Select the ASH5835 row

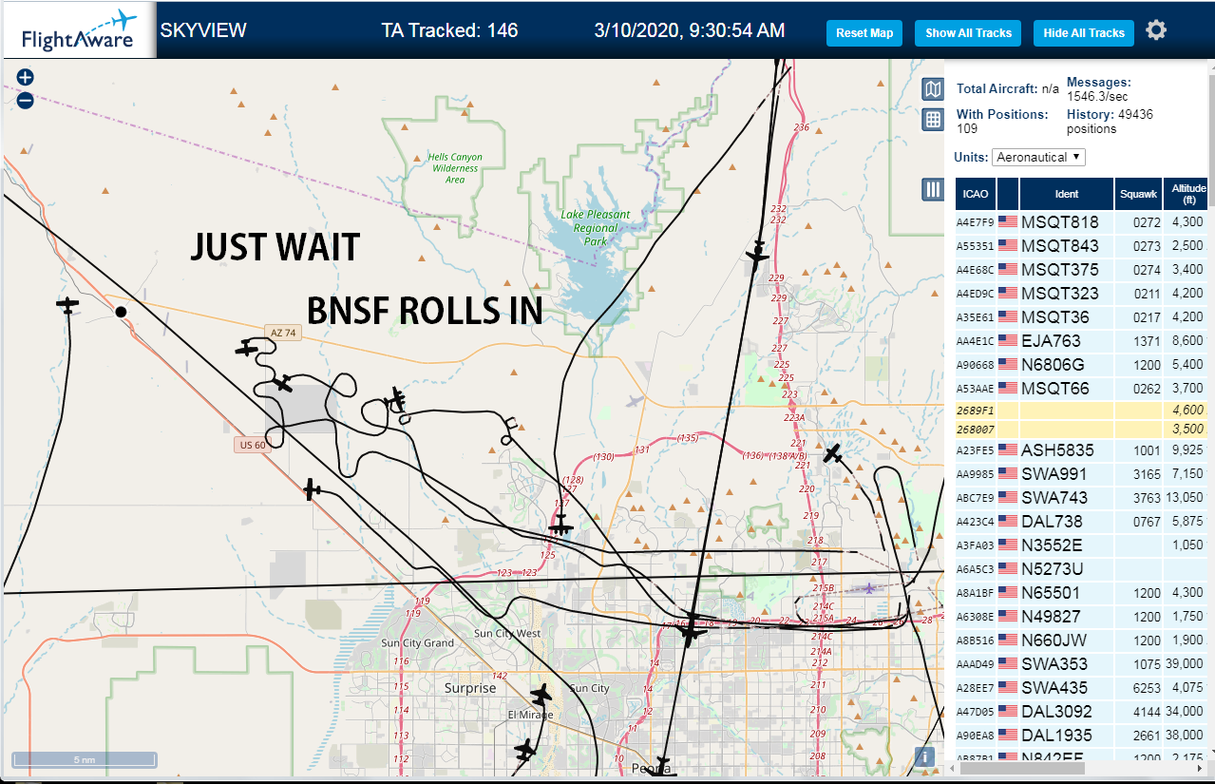pyautogui.click(x=1082, y=450)
